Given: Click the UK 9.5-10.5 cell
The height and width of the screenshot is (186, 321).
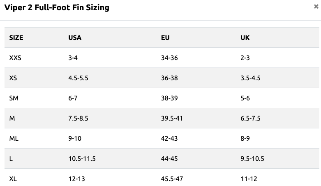Looking at the screenshot, I should pos(252,159).
